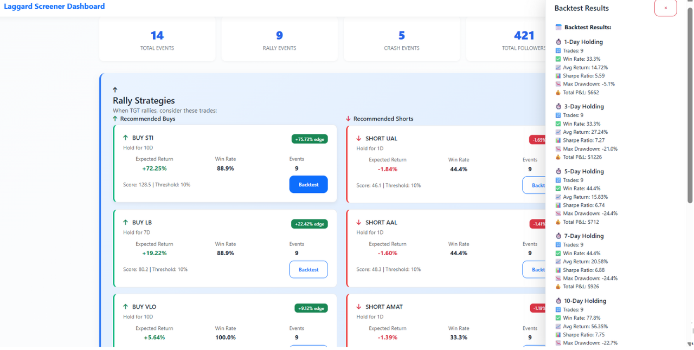Click the +22.42% edge badge

tap(310, 224)
